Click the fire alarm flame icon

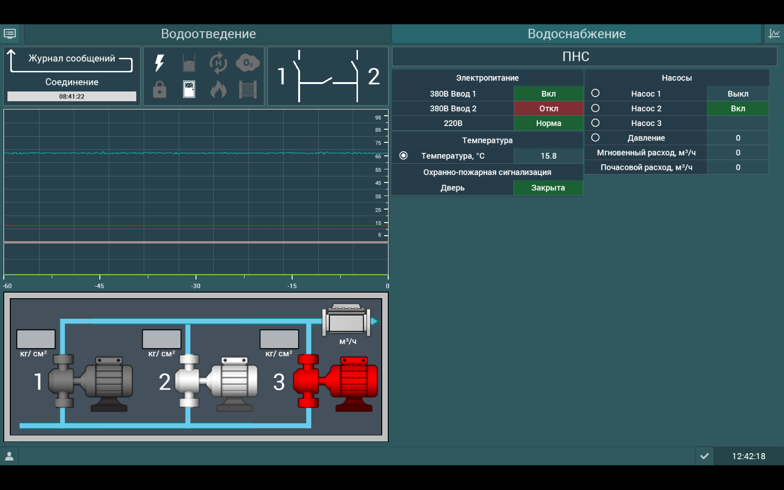(218, 89)
